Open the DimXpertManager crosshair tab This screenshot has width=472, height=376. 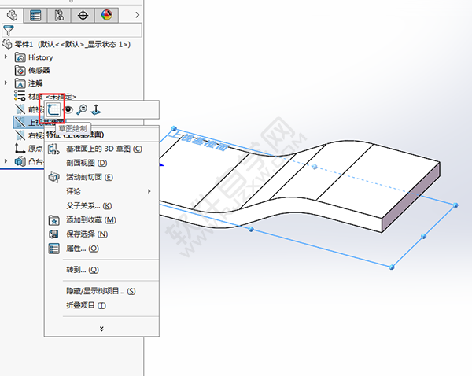click(x=84, y=14)
